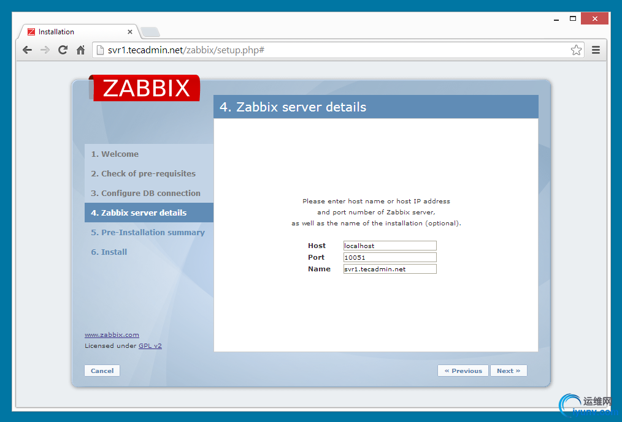Open the www.zabbix.com link
The image size is (622, 422).
pos(112,334)
